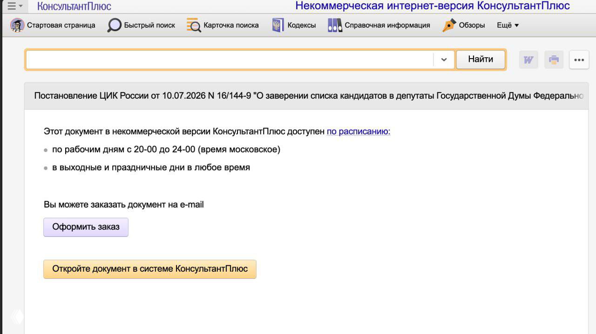Click the Быстрый поиск magnifier icon
The image size is (596, 334).
(114, 25)
